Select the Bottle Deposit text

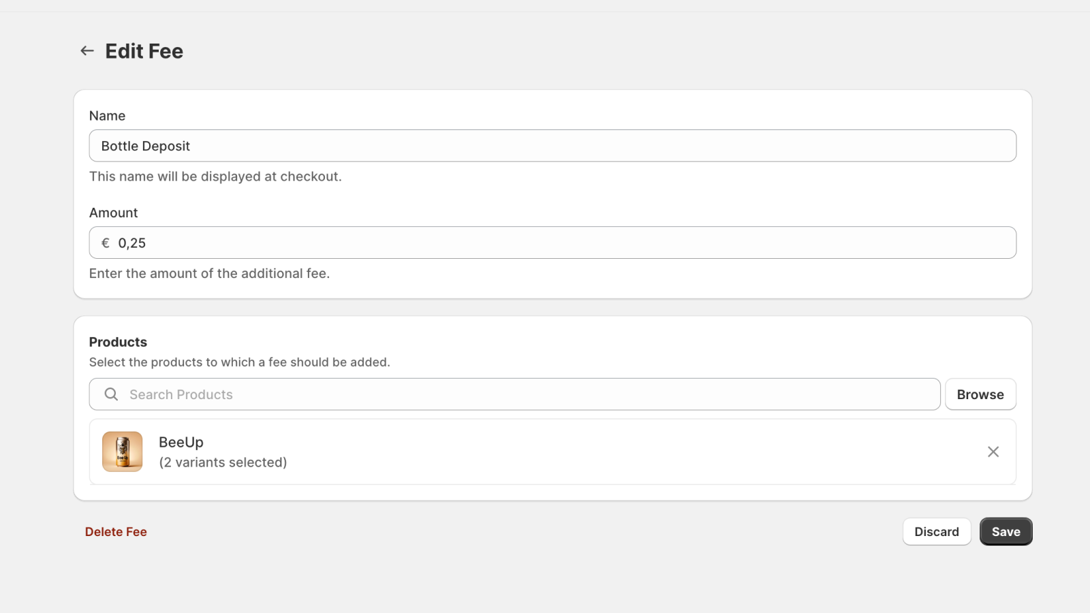[145, 145]
